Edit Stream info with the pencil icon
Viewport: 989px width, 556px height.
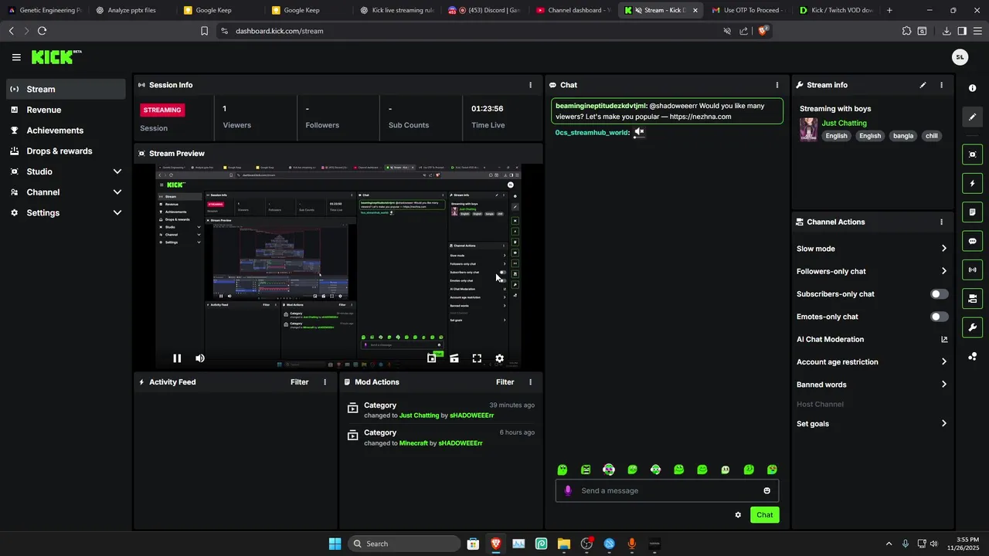(x=923, y=85)
